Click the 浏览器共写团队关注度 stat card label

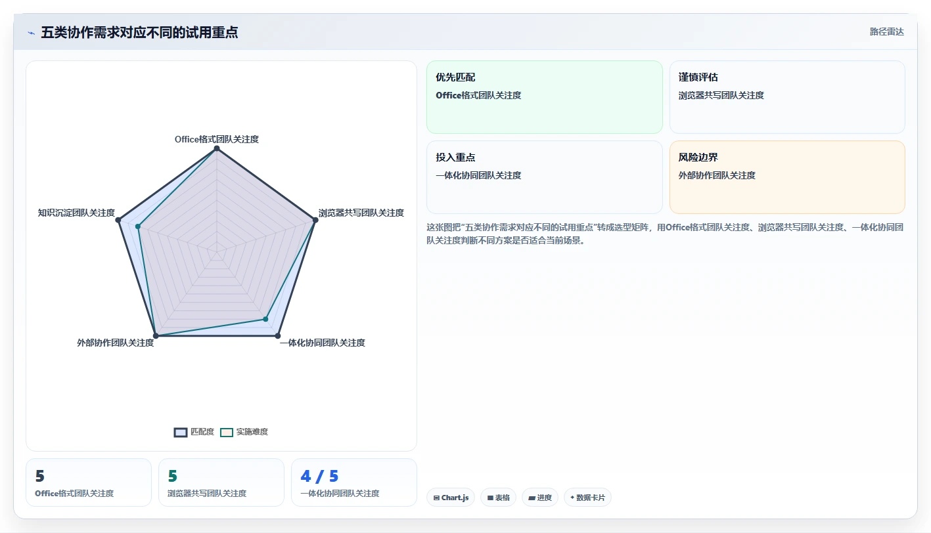pyautogui.click(x=207, y=494)
